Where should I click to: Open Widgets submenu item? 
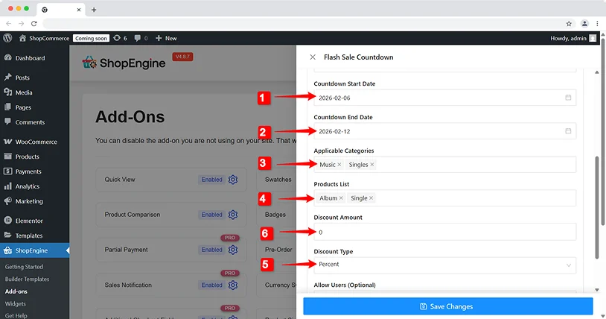(x=16, y=304)
